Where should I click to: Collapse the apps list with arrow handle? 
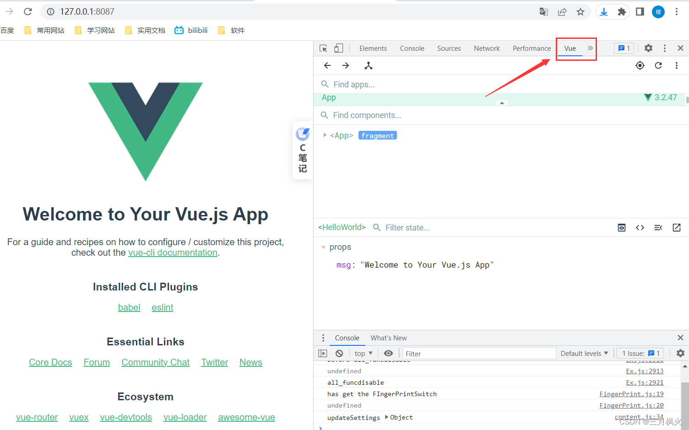pyautogui.click(x=502, y=103)
